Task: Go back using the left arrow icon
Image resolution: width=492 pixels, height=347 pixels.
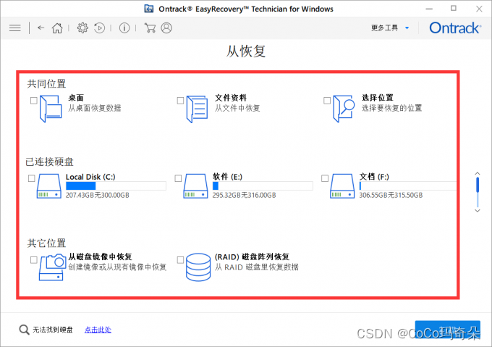Action: pyautogui.click(x=41, y=28)
